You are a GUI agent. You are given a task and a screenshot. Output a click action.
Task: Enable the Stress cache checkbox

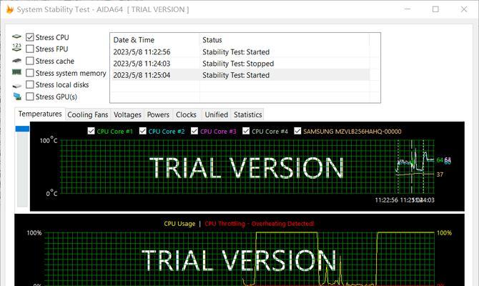[29, 61]
